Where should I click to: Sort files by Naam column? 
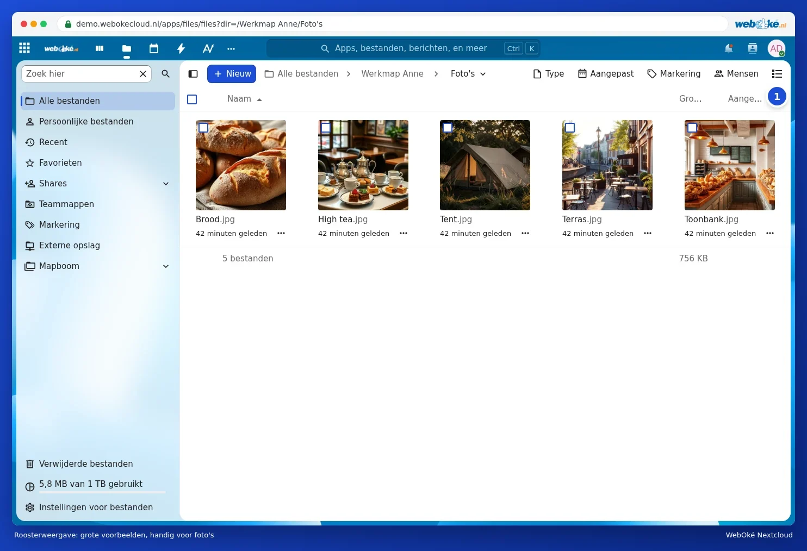click(x=245, y=99)
